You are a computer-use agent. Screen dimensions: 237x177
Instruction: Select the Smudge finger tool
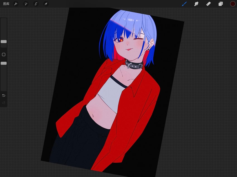tap(196, 4)
